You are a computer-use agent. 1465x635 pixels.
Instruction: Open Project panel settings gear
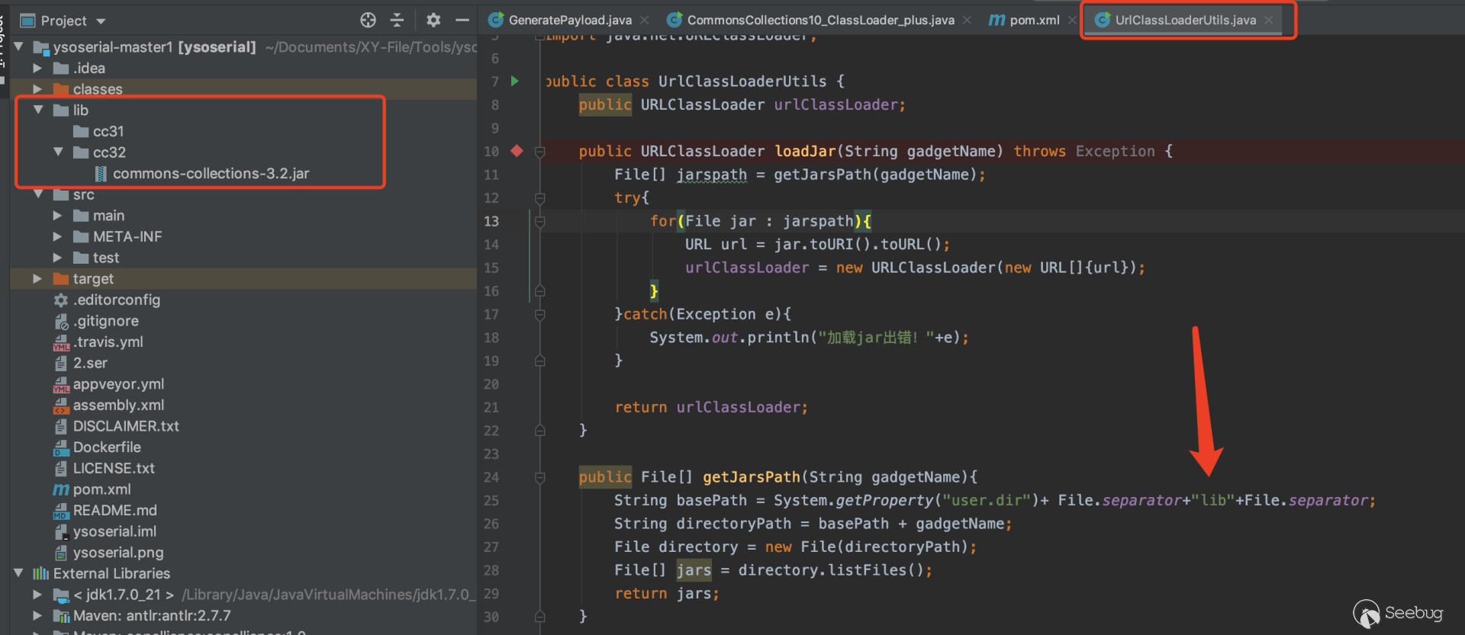click(x=433, y=21)
